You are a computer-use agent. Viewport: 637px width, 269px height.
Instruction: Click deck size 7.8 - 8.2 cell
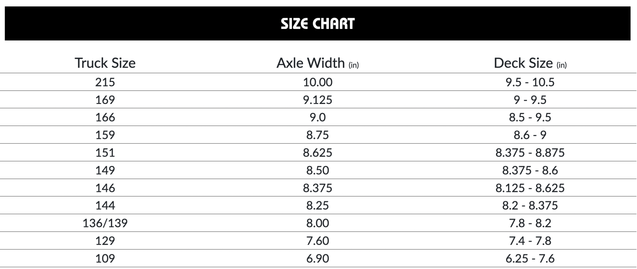point(530,223)
